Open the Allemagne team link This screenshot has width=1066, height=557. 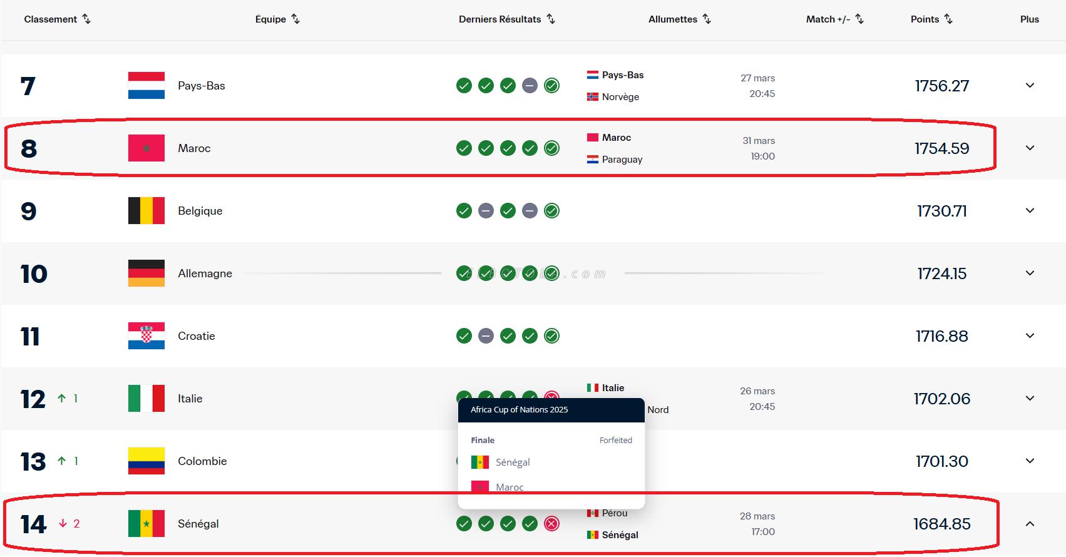pos(205,273)
